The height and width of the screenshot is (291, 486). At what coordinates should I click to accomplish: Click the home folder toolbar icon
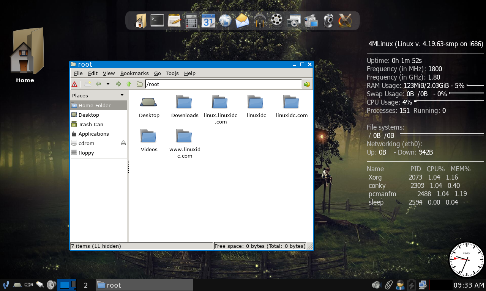pos(139,84)
